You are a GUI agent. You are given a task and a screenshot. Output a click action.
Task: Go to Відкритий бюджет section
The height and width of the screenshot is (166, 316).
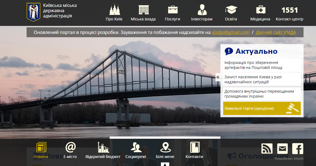(103, 151)
